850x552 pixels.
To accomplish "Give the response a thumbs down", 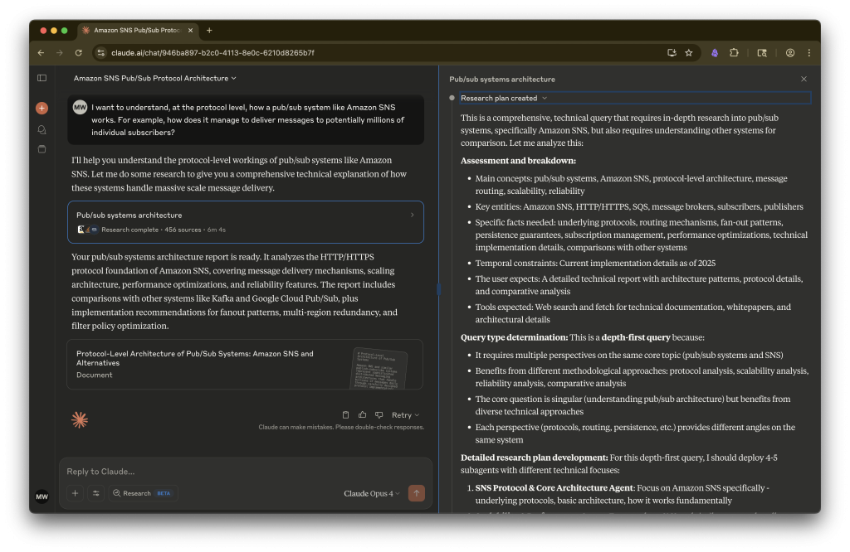I will point(379,414).
